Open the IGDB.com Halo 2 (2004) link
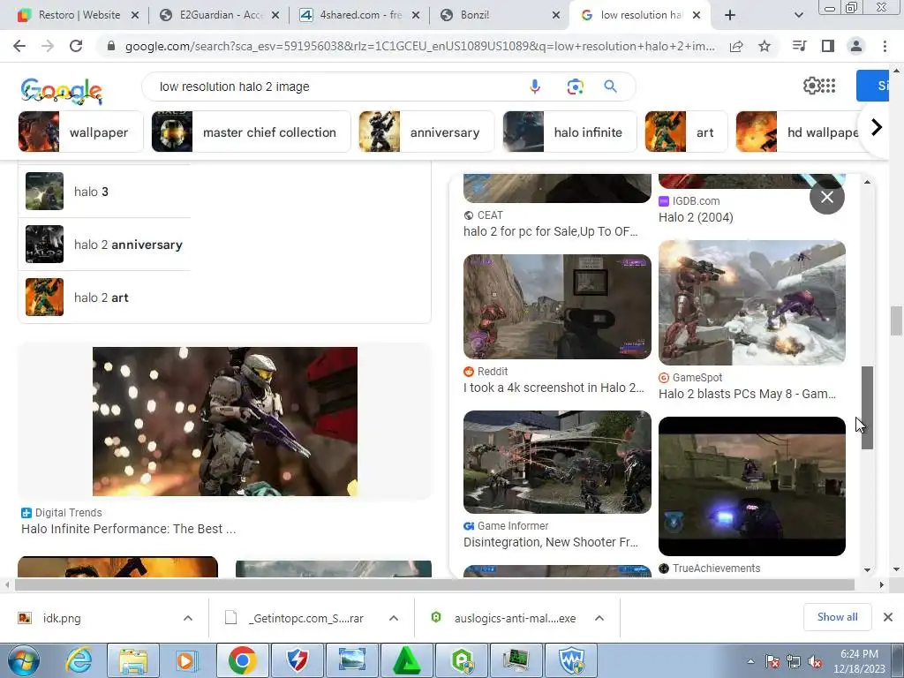The width and height of the screenshot is (904, 678). (x=696, y=217)
